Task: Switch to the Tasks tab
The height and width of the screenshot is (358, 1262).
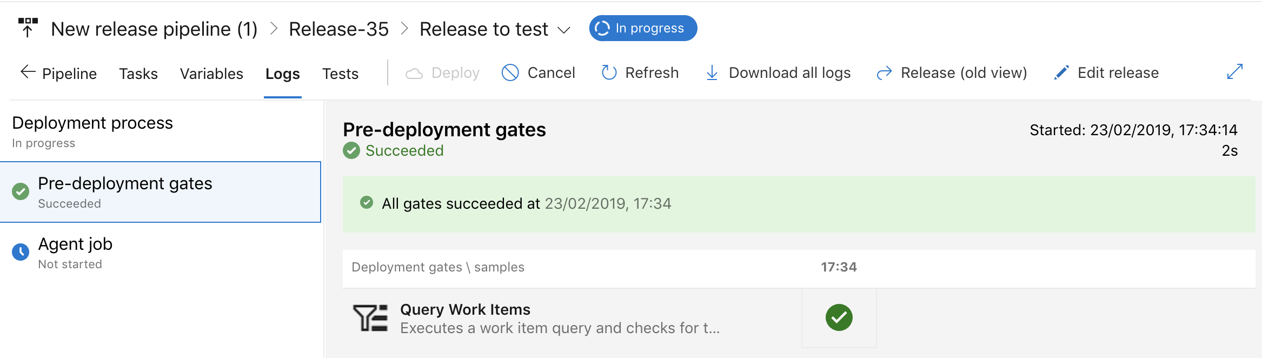Action: [x=138, y=74]
